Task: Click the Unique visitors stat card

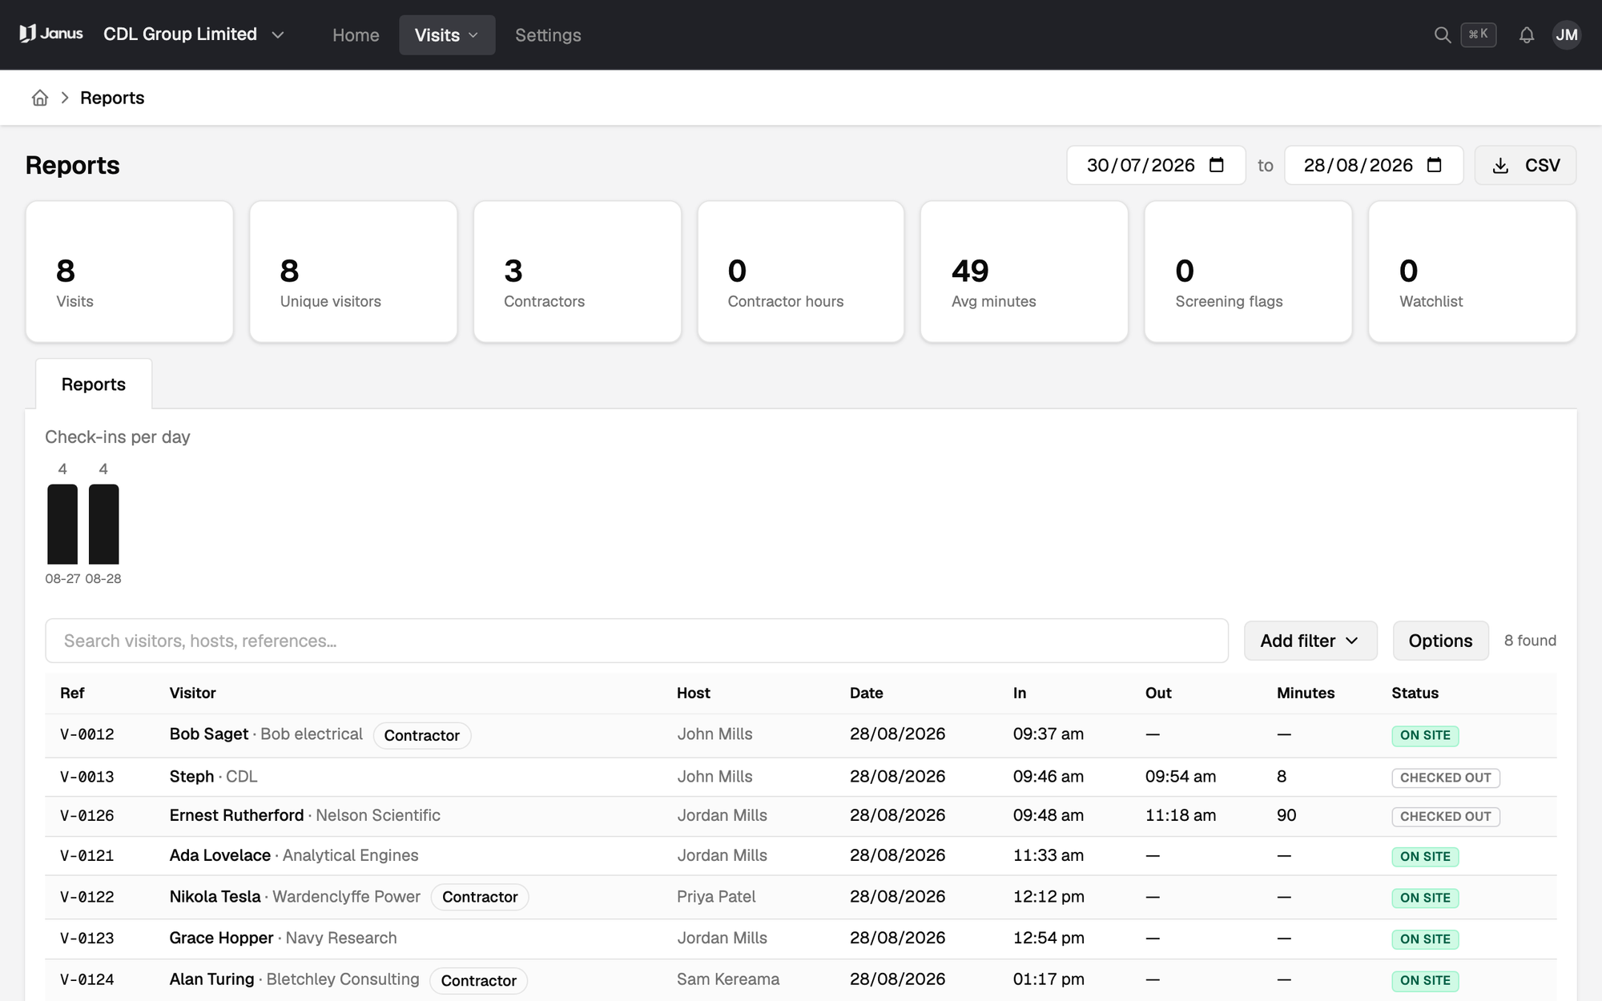Action: pos(353,271)
